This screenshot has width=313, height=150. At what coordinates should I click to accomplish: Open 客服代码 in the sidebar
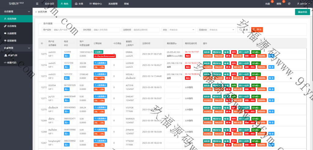click(x=12, y=63)
